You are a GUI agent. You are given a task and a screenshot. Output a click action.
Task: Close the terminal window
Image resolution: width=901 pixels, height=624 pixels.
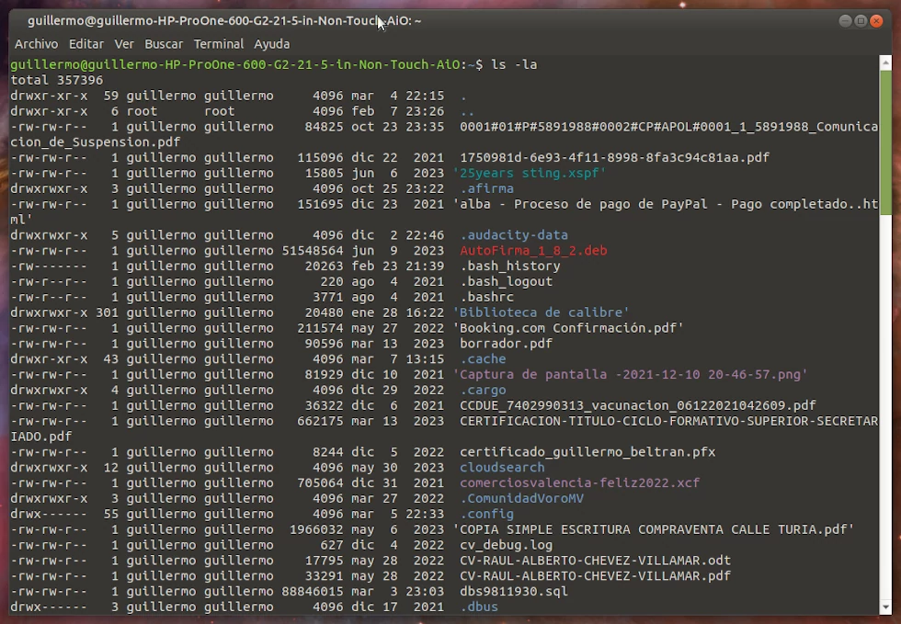pyautogui.click(x=877, y=21)
